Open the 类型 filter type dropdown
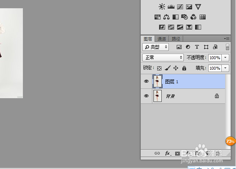The width and height of the screenshot is (236, 169). [x=155, y=47]
